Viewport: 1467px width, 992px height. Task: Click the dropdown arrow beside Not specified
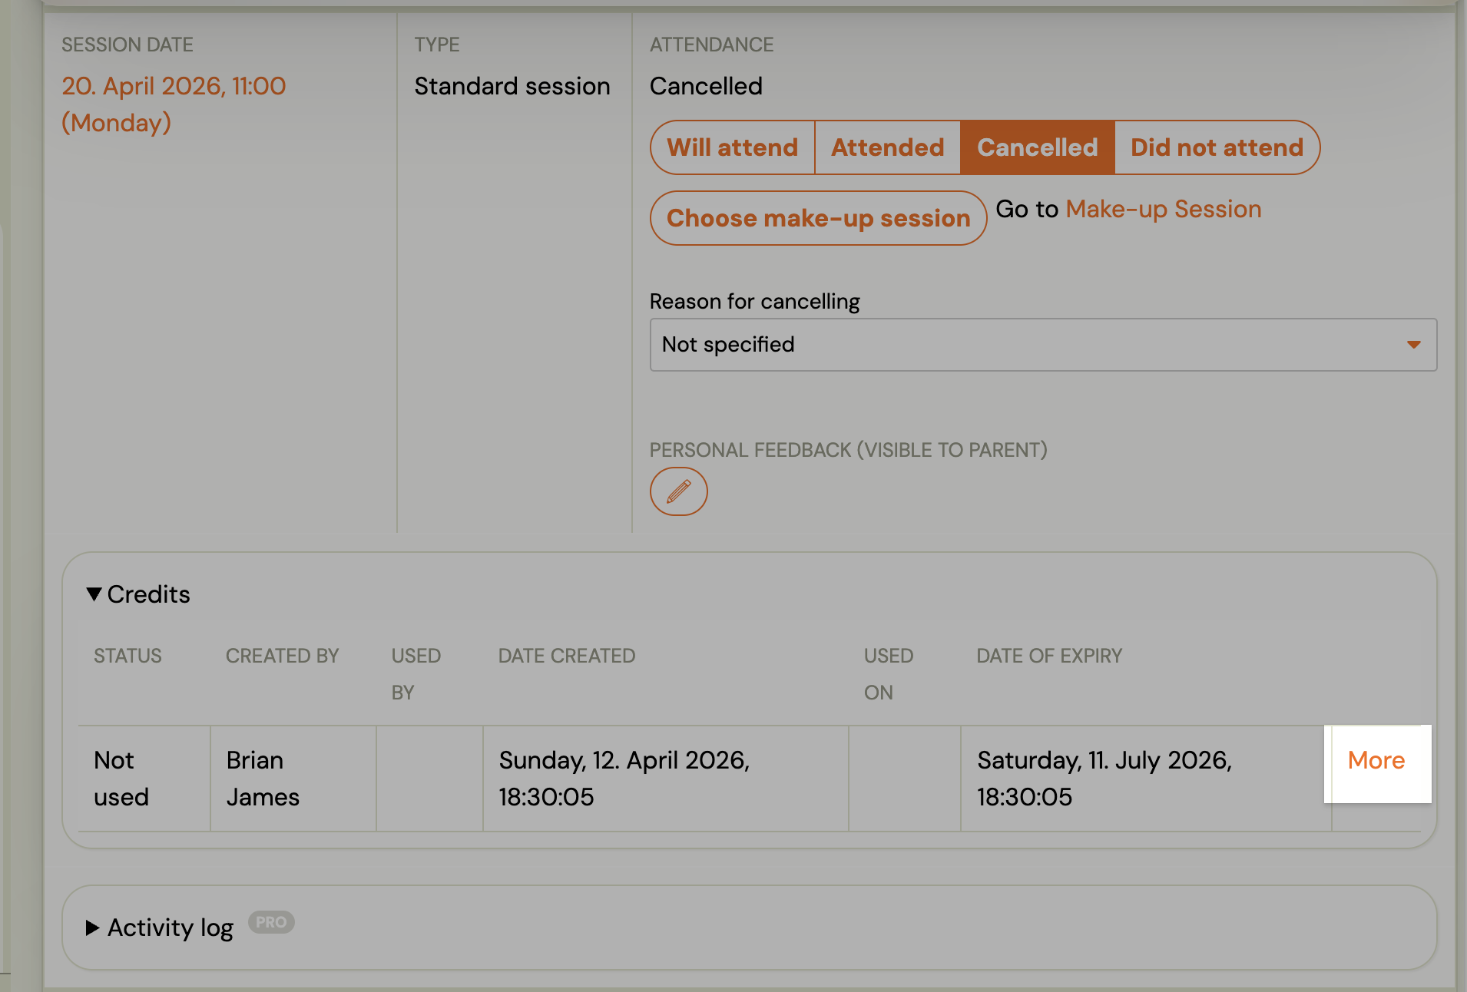coord(1414,345)
